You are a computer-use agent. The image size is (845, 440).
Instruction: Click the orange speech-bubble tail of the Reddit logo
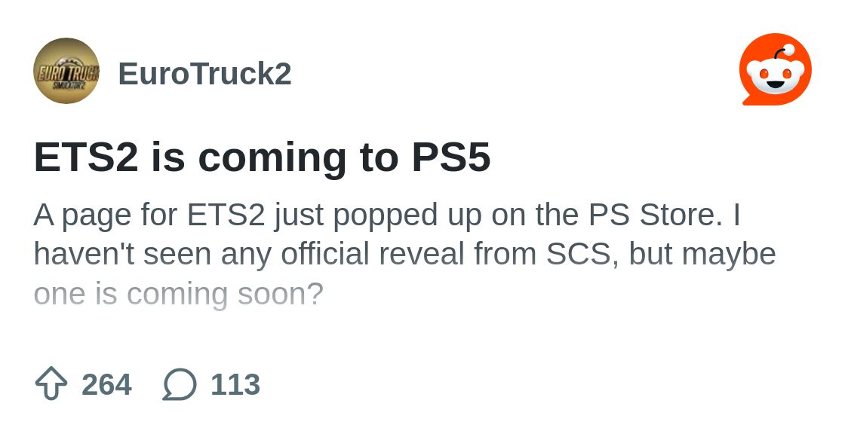(749, 99)
